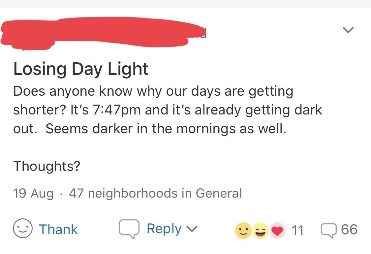Open the "Losing Day Light" post title
Image resolution: width=371 pixels, height=254 pixels.
[x=81, y=69]
